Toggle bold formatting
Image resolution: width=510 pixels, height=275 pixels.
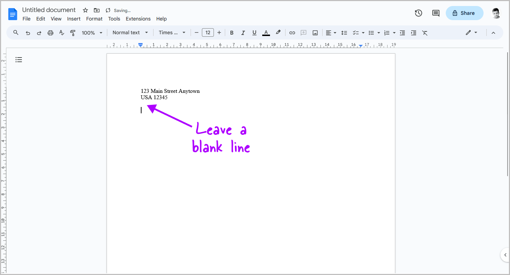click(232, 32)
